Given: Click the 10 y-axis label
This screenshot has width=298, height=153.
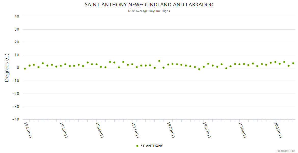Looking at the screenshot, I should (17, 55).
